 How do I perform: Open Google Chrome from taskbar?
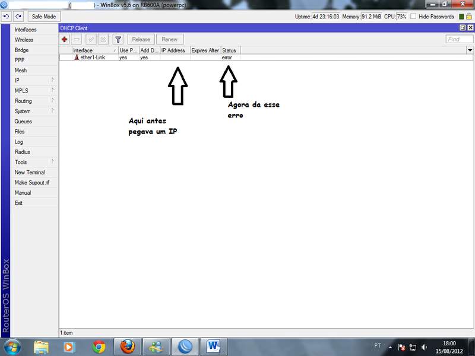coord(99,347)
